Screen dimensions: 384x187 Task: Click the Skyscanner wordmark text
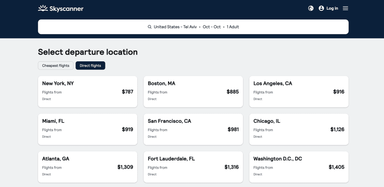tap(66, 9)
